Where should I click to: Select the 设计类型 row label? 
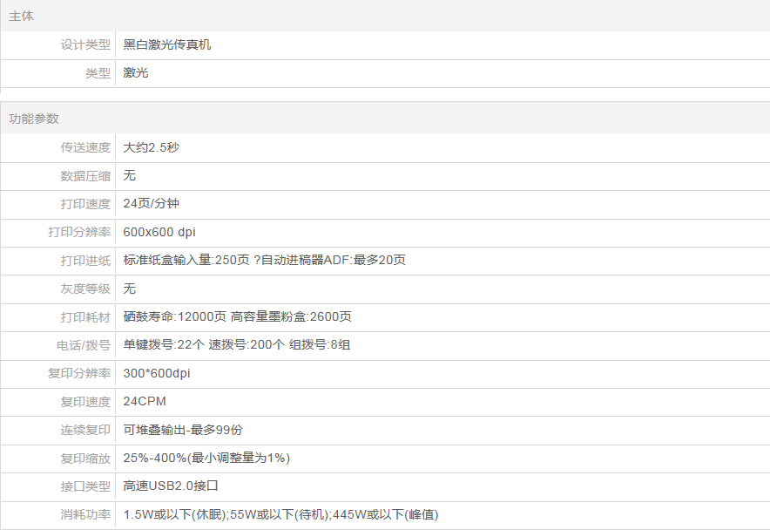(x=85, y=44)
